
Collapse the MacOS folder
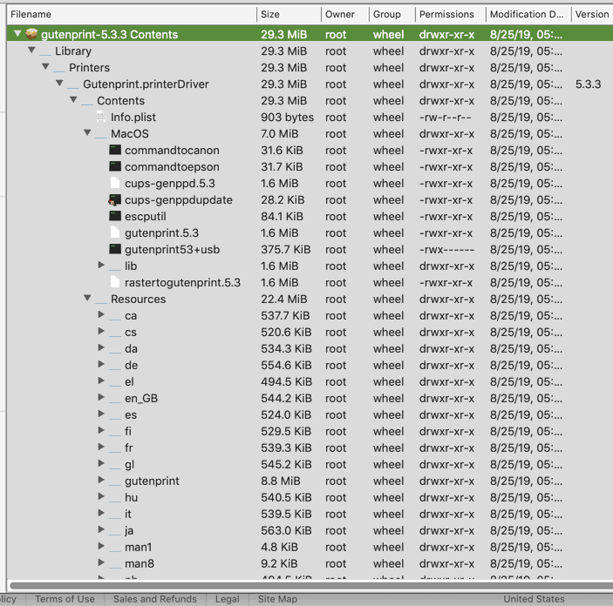point(87,132)
